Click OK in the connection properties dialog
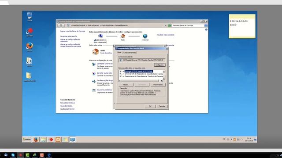This screenshot has height=158, width=282. point(150,106)
